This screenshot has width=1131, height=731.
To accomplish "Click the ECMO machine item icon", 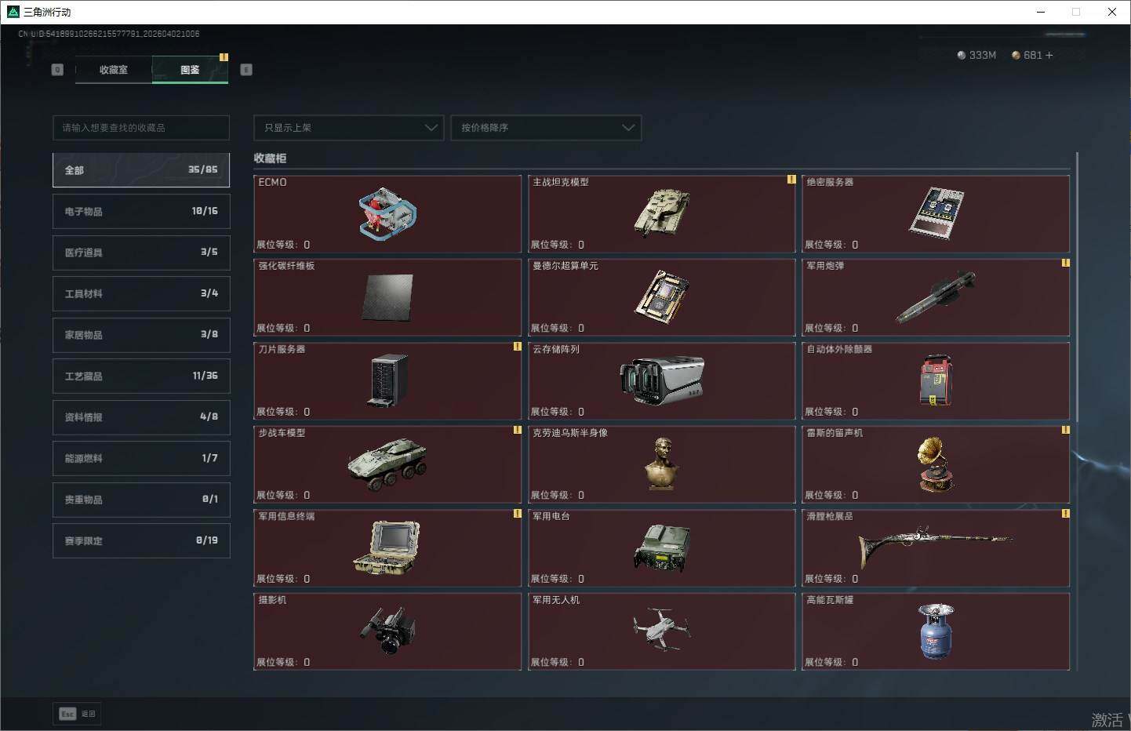I will click(x=387, y=213).
